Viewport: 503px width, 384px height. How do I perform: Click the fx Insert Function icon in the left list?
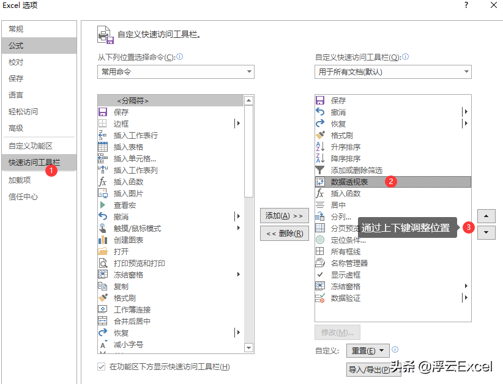[x=103, y=182]
